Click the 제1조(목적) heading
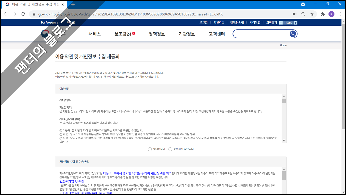 (66, 108)
